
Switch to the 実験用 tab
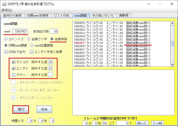click(x=124, y=15)
